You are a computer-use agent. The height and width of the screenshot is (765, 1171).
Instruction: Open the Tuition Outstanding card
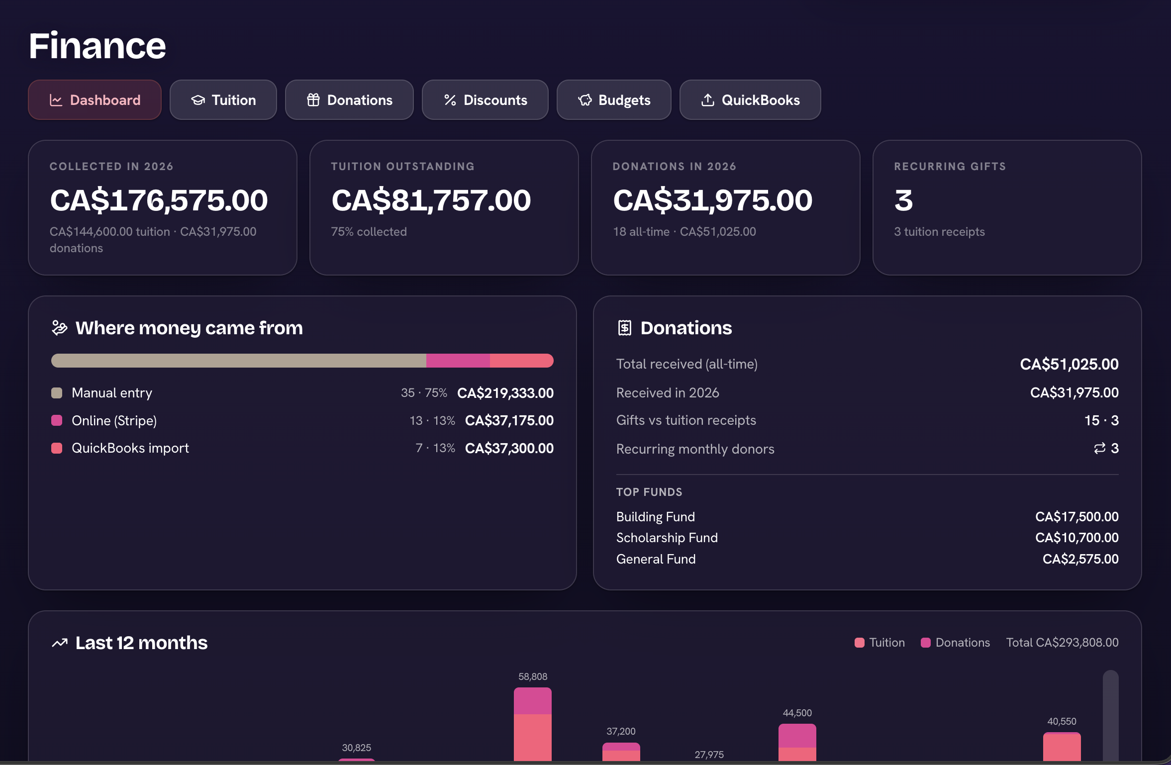(x=444, y=207)
